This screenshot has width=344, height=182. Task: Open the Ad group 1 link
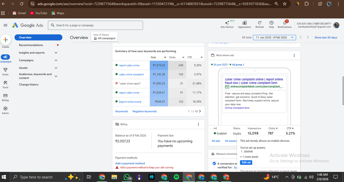[238, 65]
